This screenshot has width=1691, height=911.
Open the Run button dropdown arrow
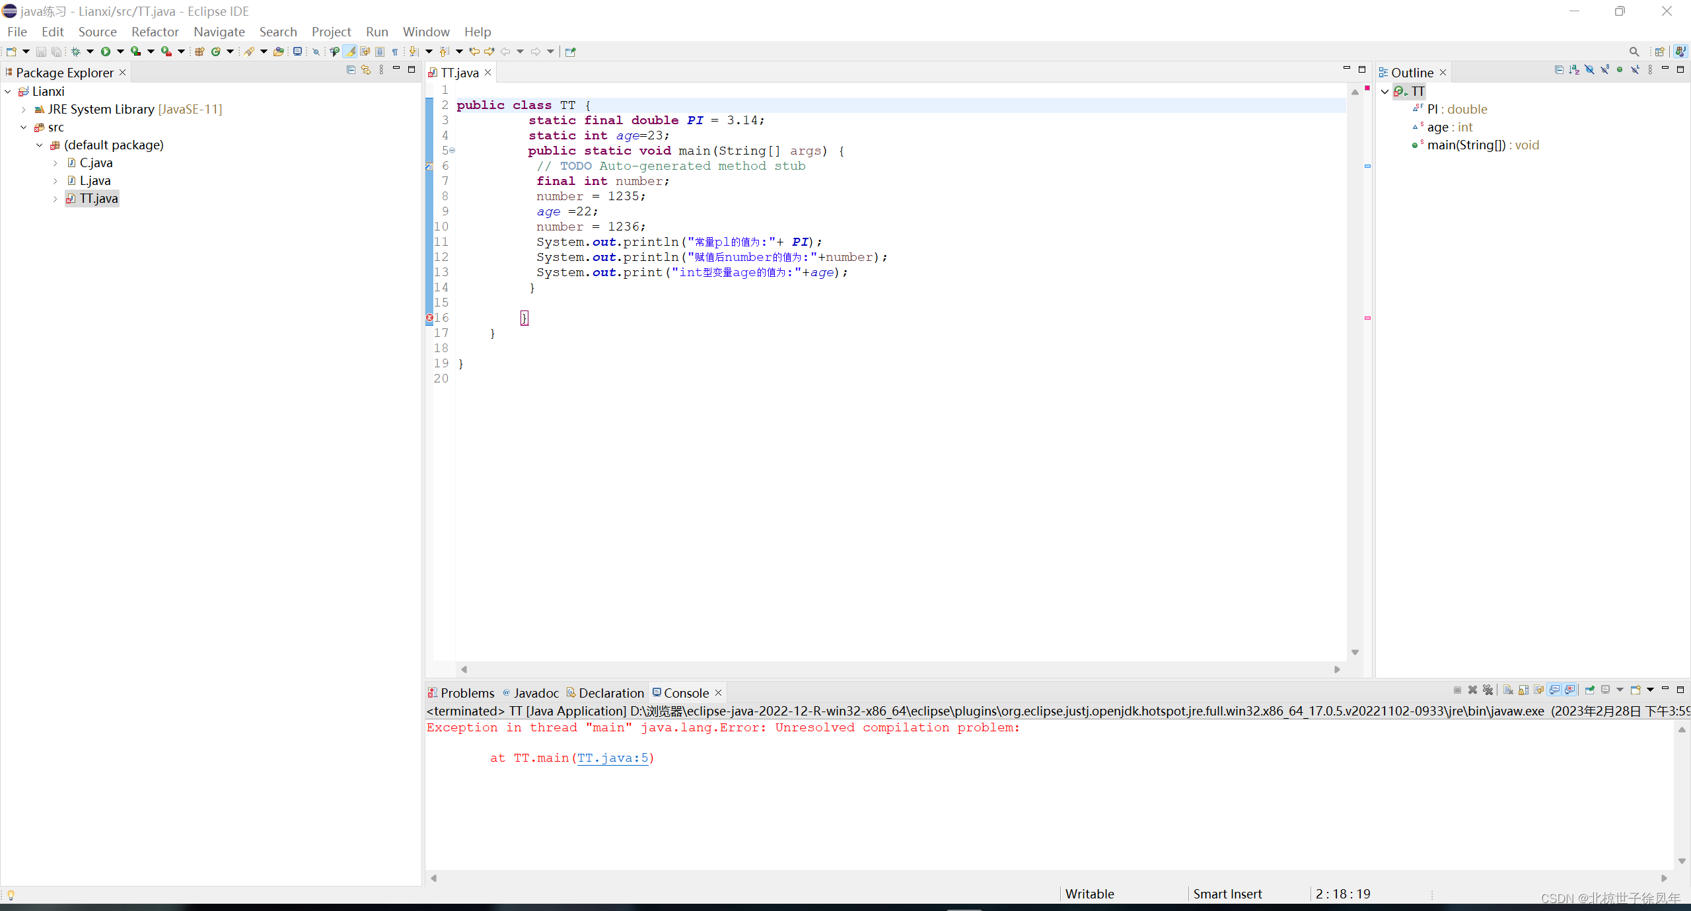point(120,52)
